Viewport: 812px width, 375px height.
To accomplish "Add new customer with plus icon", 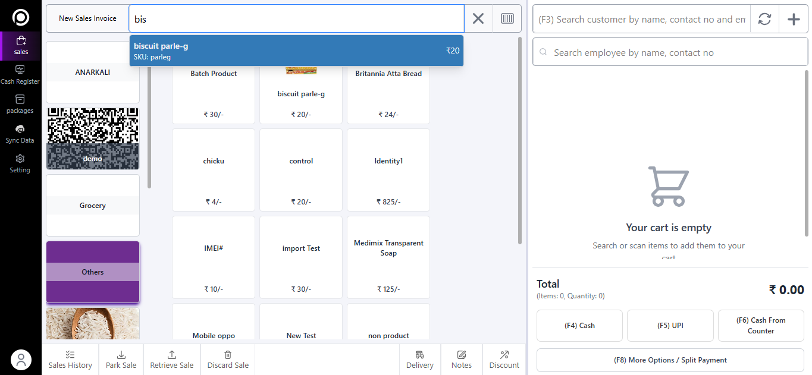I will (x=794, y=19).
